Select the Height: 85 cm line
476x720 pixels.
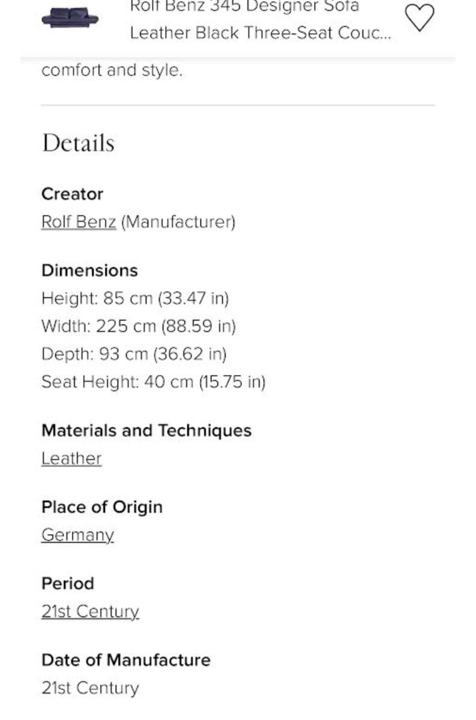coord(135,298)
